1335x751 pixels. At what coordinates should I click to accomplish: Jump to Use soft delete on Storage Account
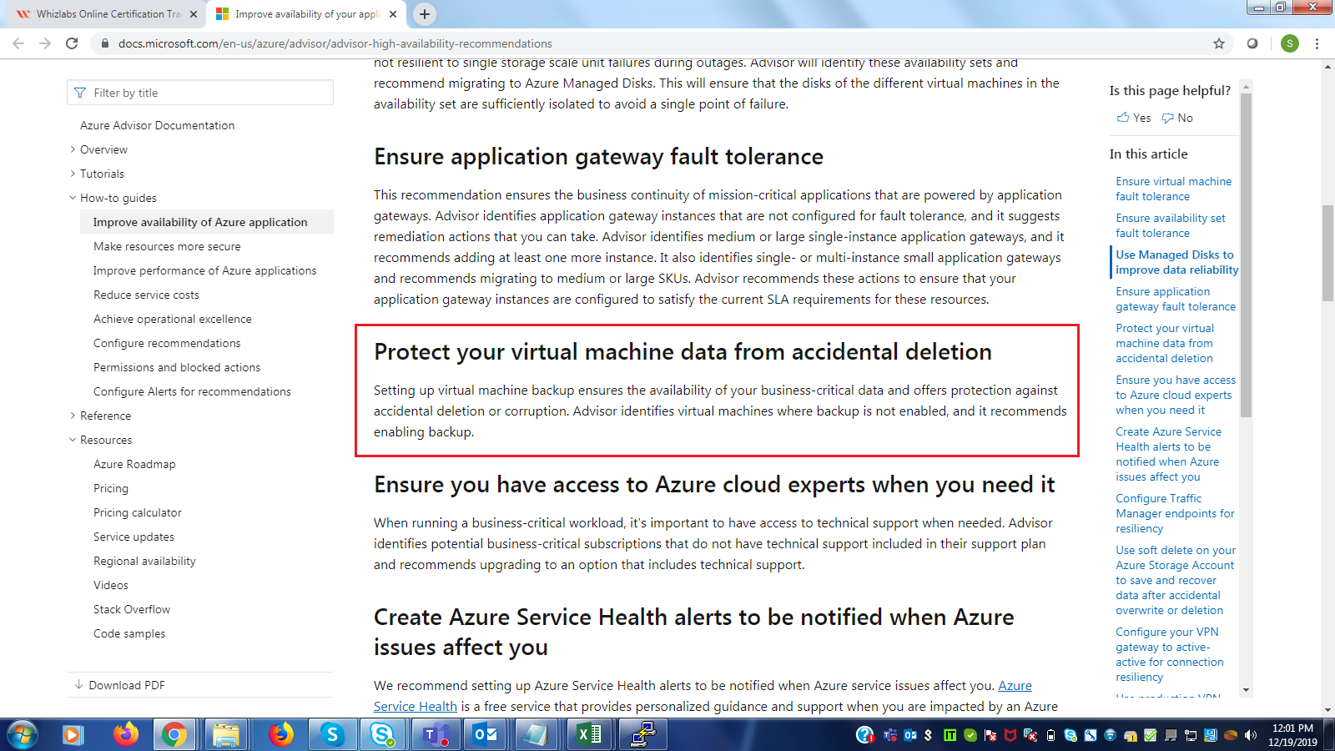coord(1176,580)
